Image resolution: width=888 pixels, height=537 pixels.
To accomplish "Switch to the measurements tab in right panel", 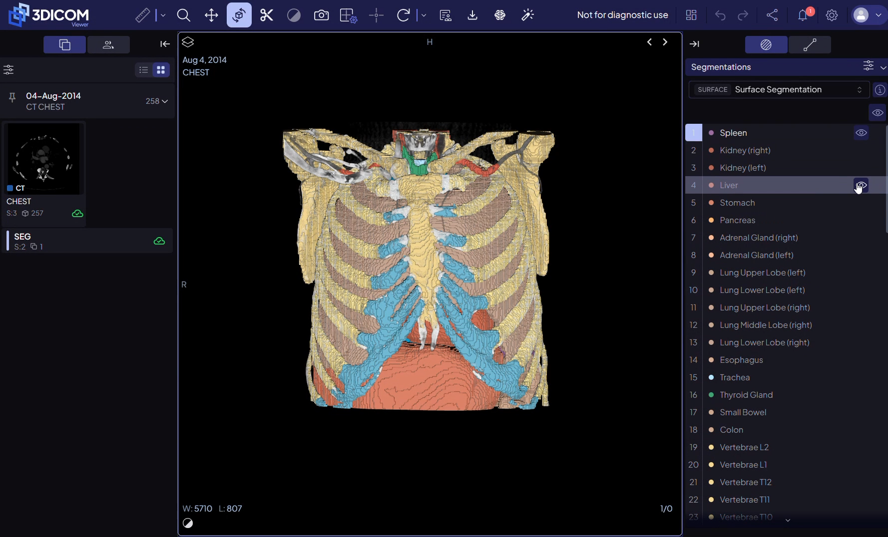I will click(810, 45).
